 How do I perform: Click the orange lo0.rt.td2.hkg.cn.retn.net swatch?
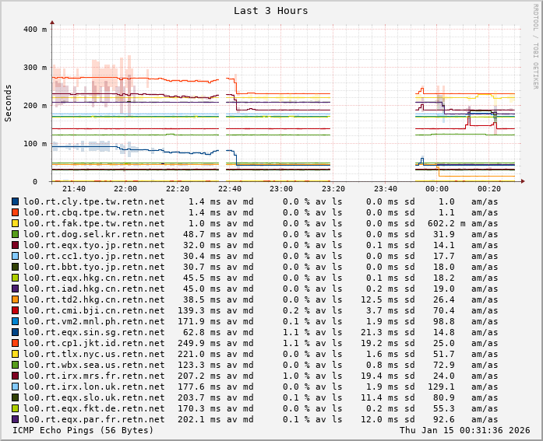point(15,299)
